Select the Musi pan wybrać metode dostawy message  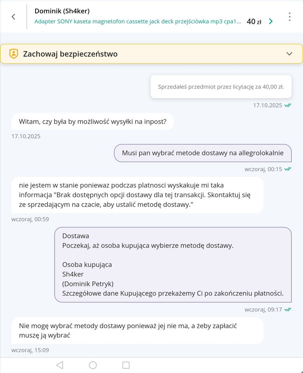click(203, 153)
